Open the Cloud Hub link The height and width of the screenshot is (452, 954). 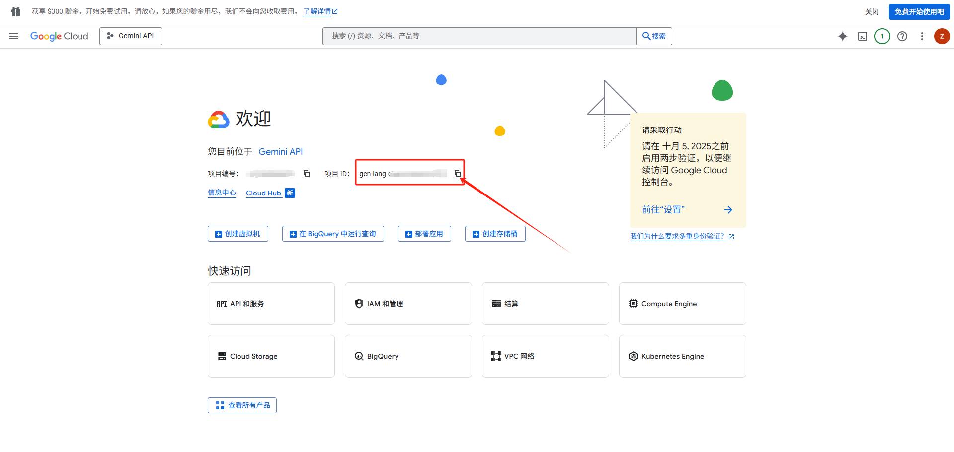coord(263,193)
